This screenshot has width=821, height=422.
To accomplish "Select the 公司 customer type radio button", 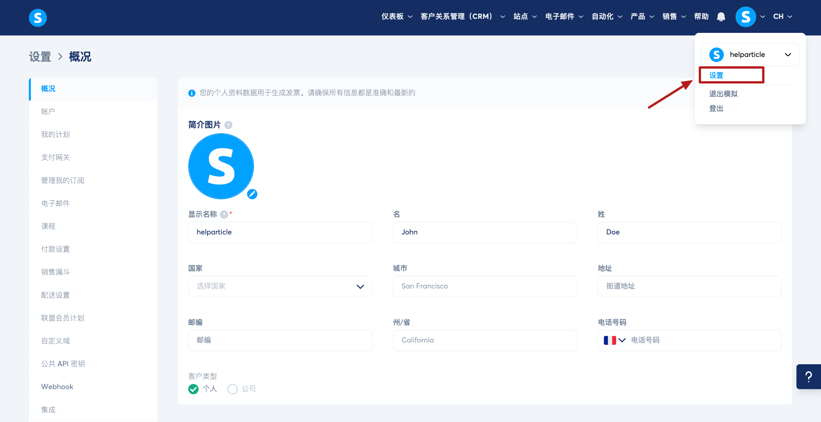I will coord(232,389).
